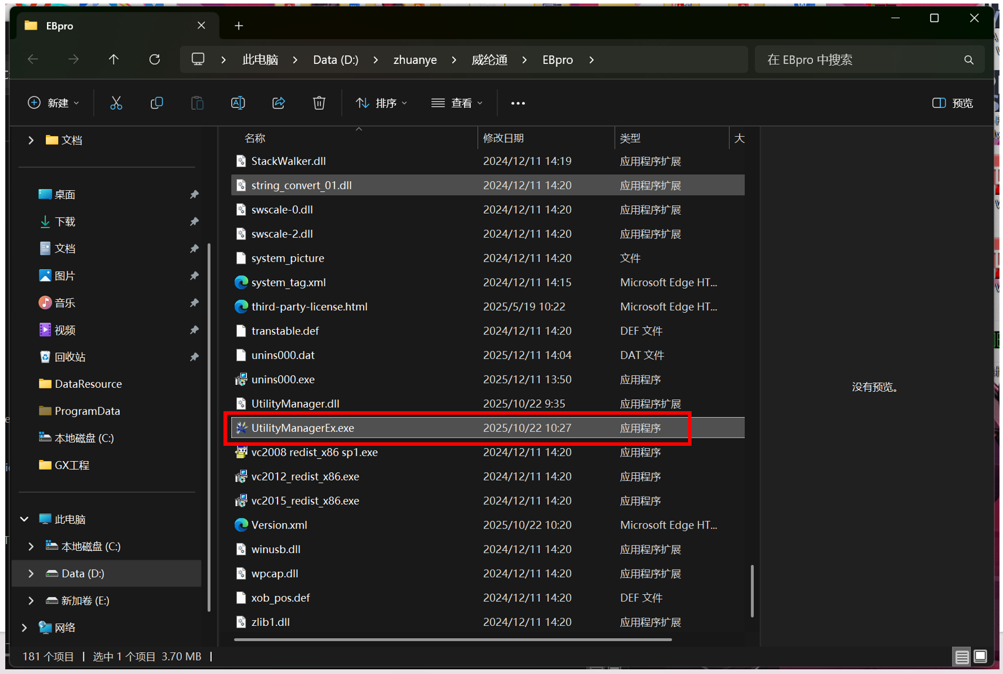
Task: Open the 查看 view dropdown
Action: (458, 103)
